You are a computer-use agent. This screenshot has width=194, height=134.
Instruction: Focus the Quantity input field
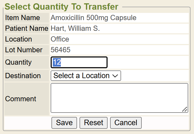pyautogui.click(x=79, y=62)
